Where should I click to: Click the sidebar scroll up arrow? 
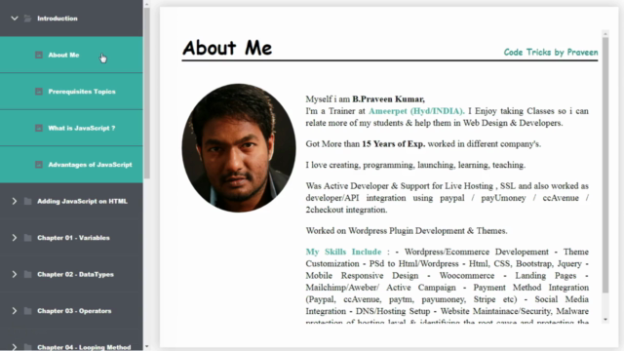[147, 4]
